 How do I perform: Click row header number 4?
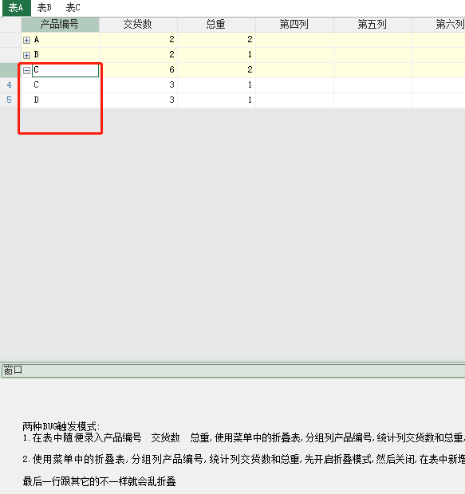click(x=10, y=84)
